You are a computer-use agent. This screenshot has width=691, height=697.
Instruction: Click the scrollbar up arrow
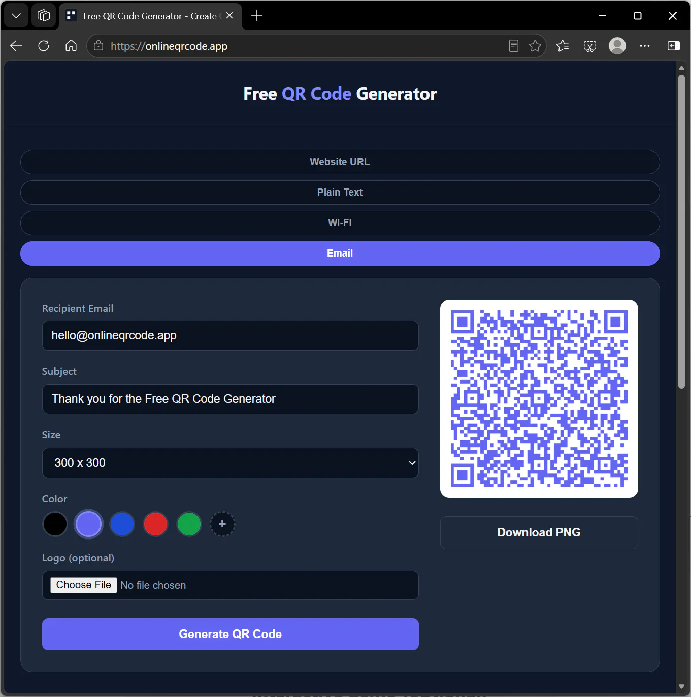click(x=681, y=68)
